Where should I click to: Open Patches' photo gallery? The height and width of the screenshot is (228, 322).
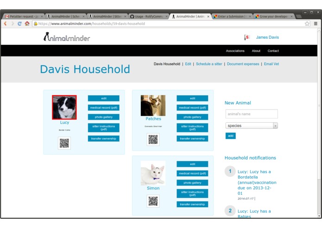tap(192, 117)
